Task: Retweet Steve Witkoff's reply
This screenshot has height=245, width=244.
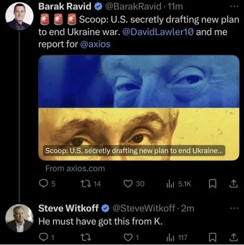Action: click(86, 238)
